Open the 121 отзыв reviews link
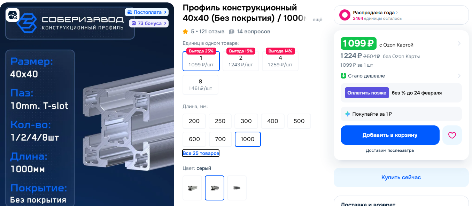The height and width of the screenshot is (206, 472). coord(212,32)
